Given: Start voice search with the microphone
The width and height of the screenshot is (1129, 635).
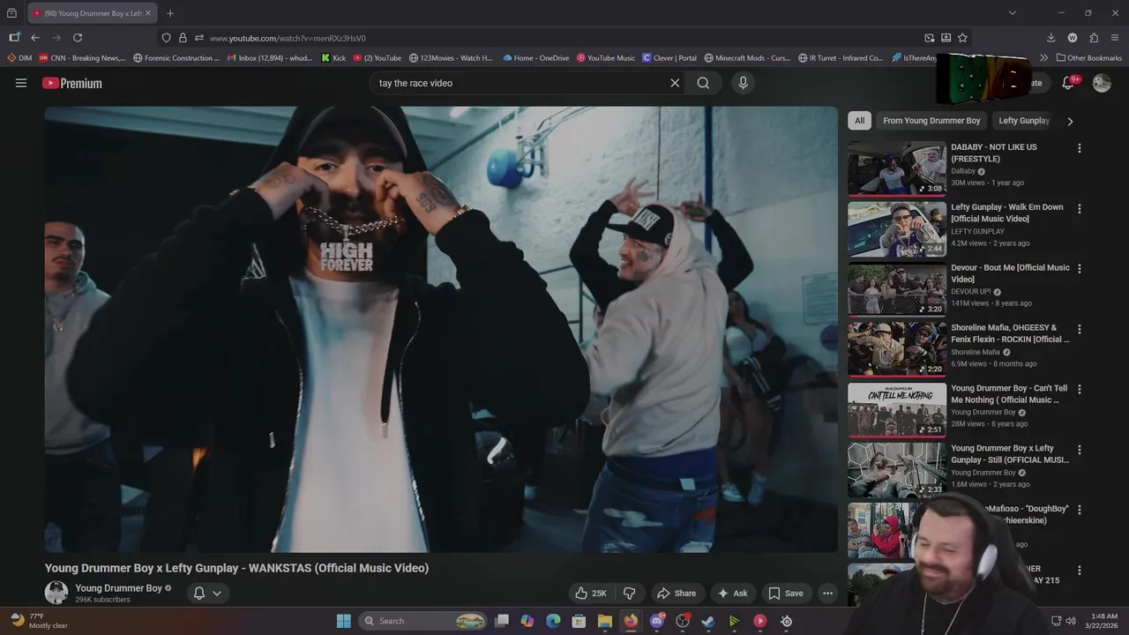Looking at the screenshot, I should pyautogui.click(x=743, y=83).
